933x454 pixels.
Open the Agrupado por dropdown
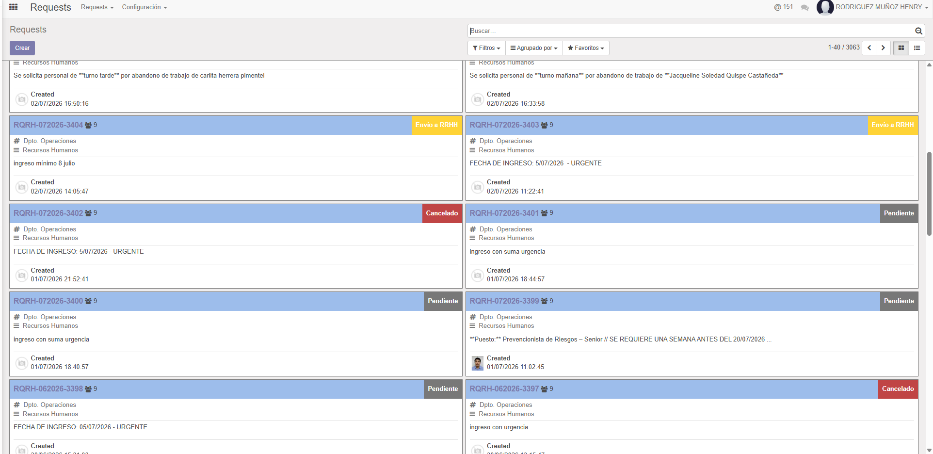[x=534, y=48]
